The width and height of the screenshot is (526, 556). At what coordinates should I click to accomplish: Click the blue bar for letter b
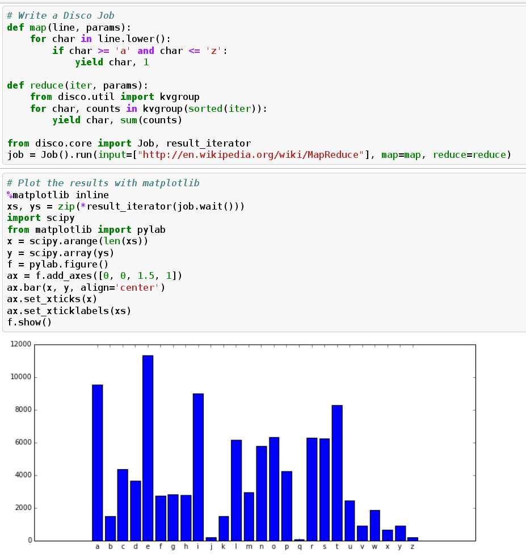pos(110,528)
